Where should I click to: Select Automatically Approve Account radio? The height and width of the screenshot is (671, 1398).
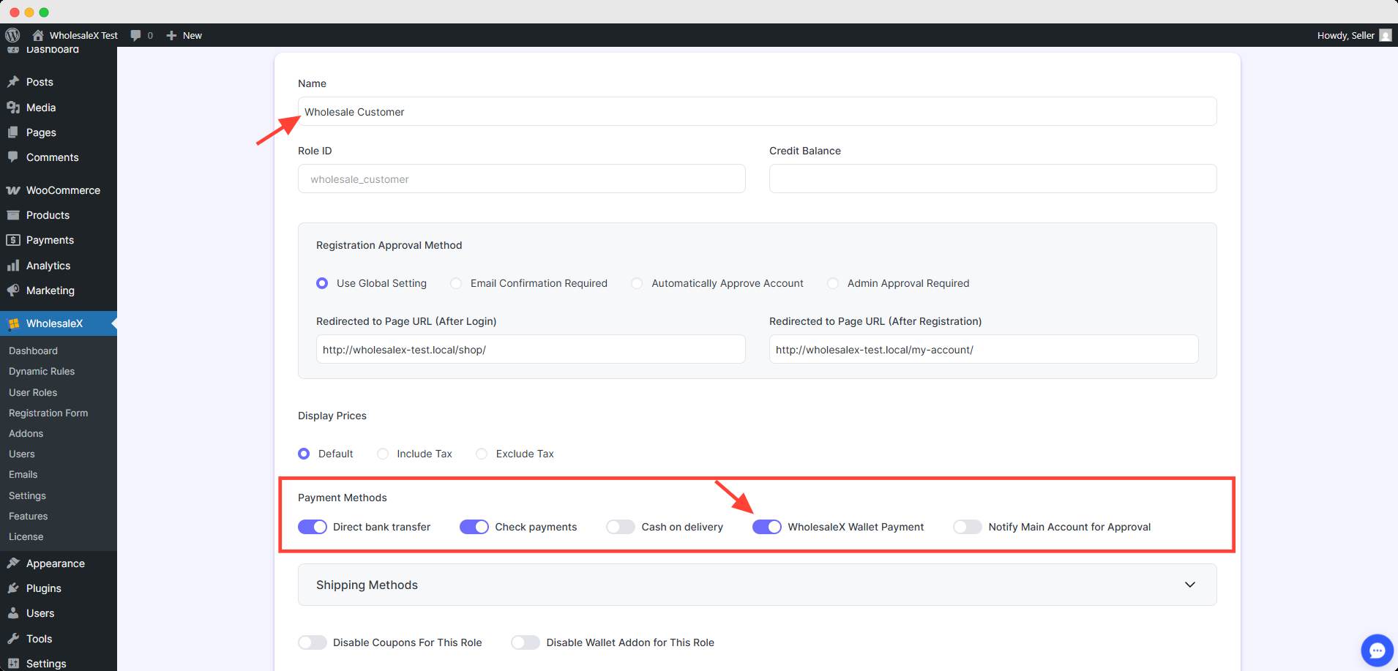[637, 283]
